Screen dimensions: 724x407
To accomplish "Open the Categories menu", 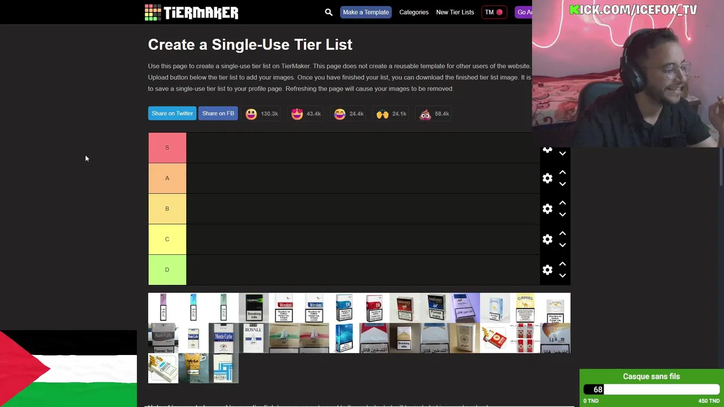I will pos(414,12).
